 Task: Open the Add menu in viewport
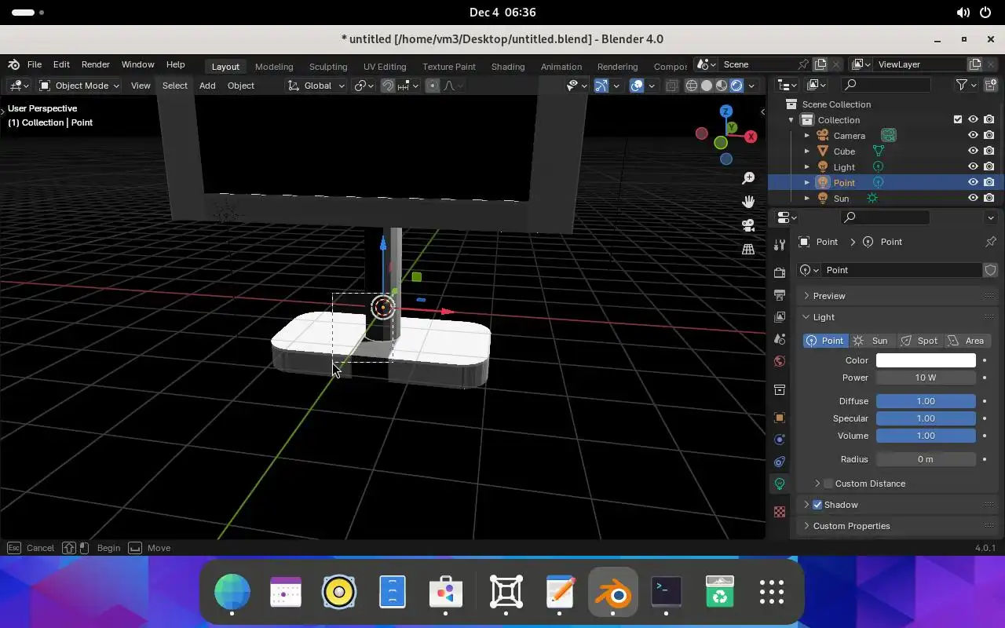[x=207, y=86]
